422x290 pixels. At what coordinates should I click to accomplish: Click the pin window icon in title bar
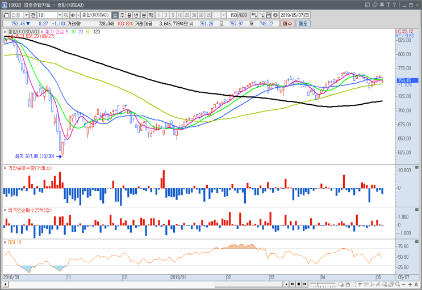tap(382, 5)
